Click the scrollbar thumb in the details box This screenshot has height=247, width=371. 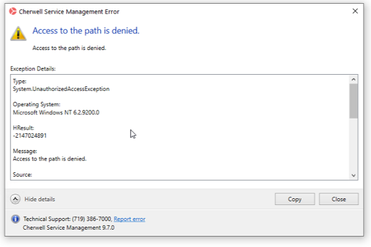[x=353, y=101]
